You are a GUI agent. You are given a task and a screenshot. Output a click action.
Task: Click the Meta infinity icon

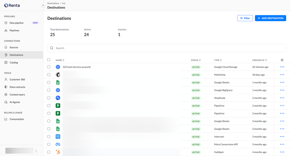coord(58,144)
